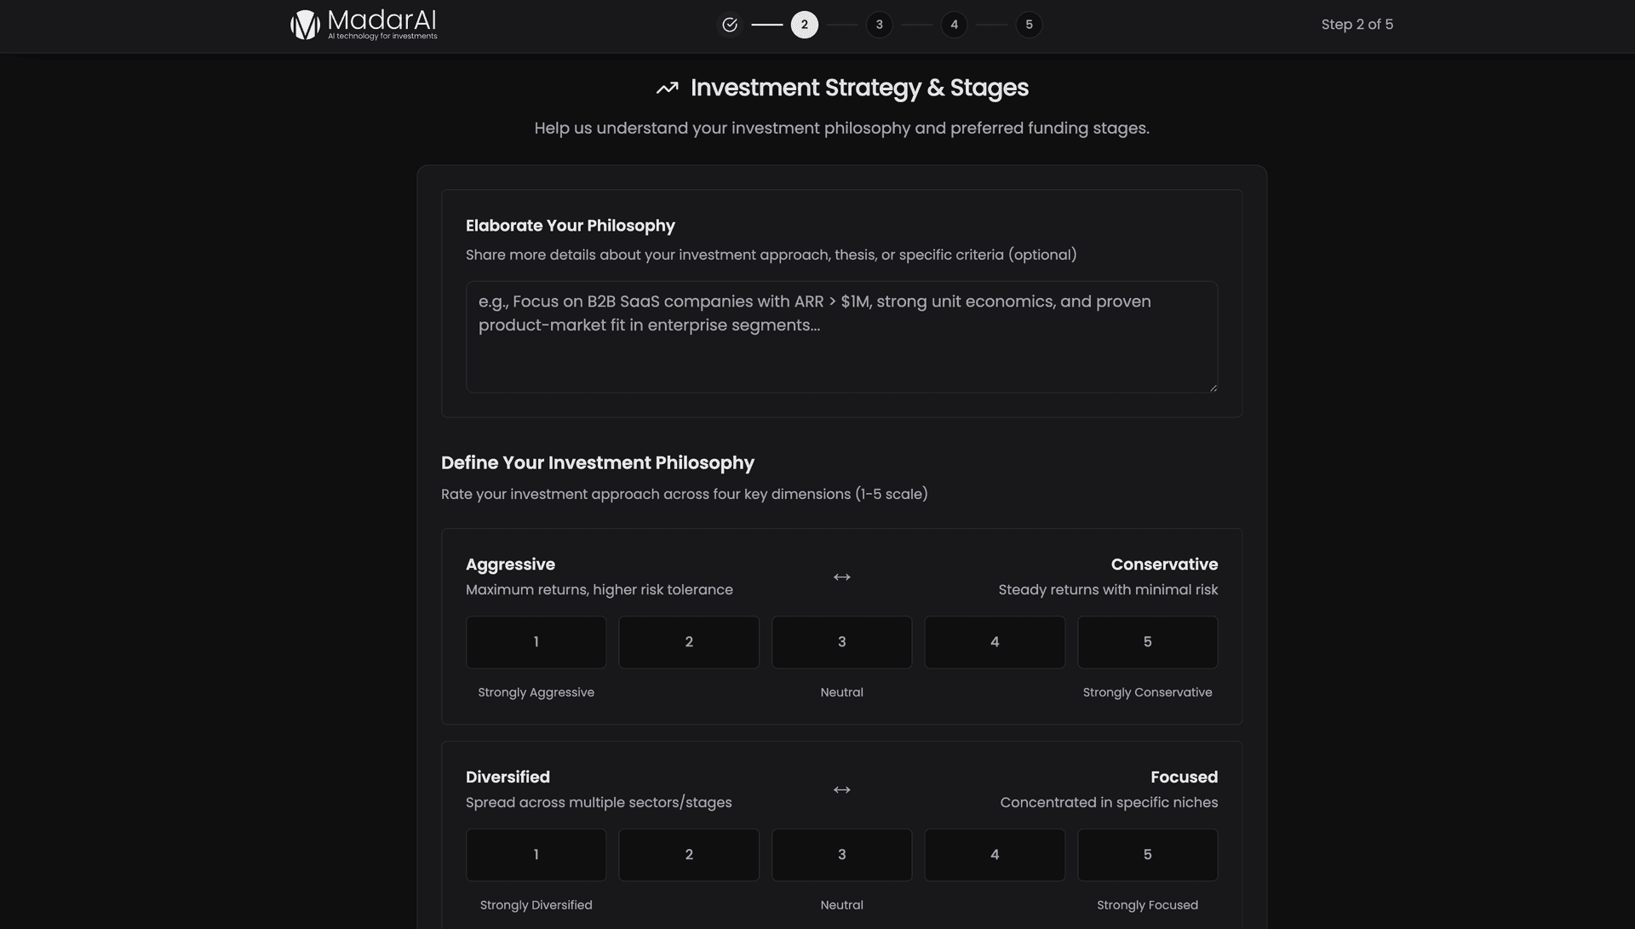Click the Diversified-Focused double arrow icon
Screen dimensions: 1635x929
click(x=841, y=790)
